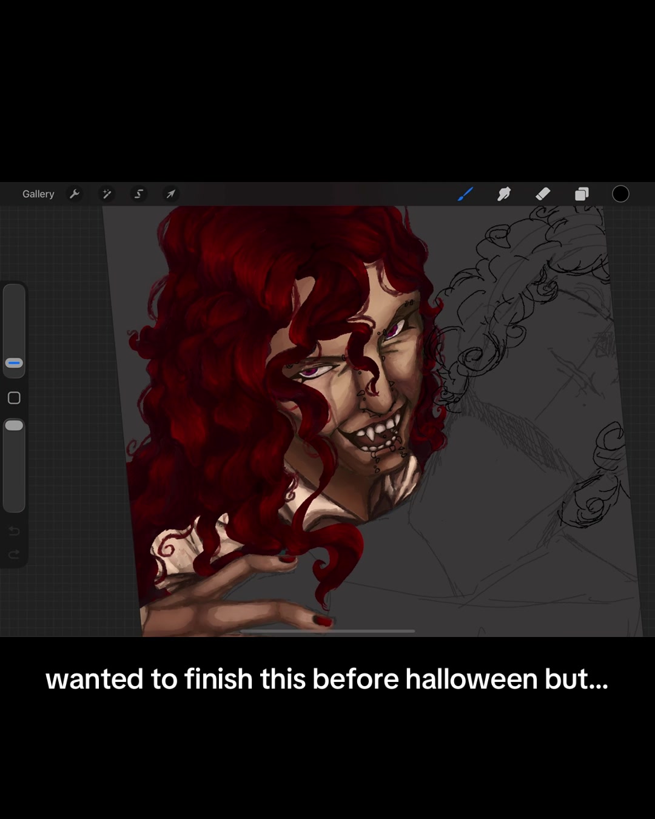655x819 pixels.
Task: Activate the Transform arrow tool
Action: pos(170,194)
